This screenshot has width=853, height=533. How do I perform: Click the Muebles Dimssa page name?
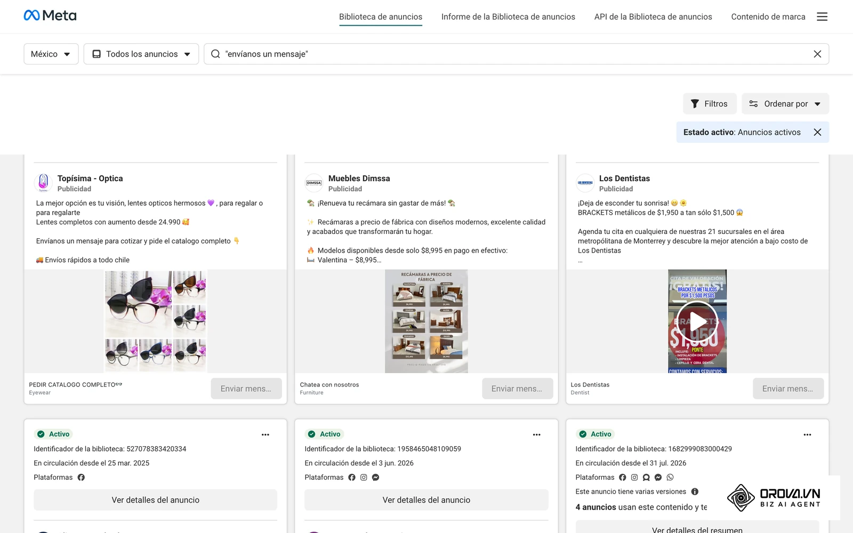pos(359,179)
